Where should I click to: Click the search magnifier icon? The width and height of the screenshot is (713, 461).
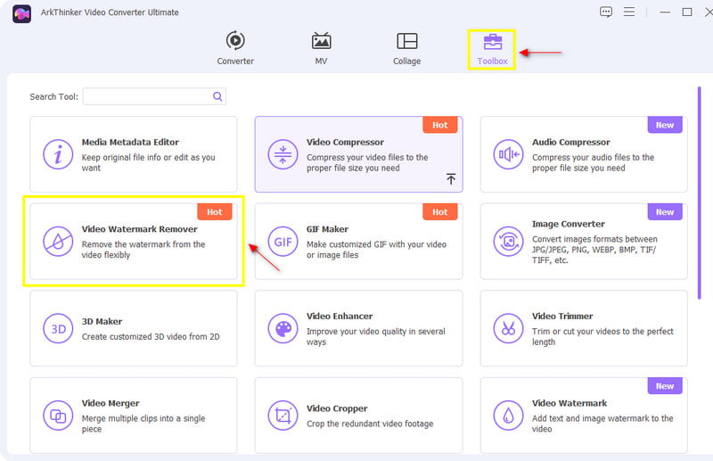217,96
